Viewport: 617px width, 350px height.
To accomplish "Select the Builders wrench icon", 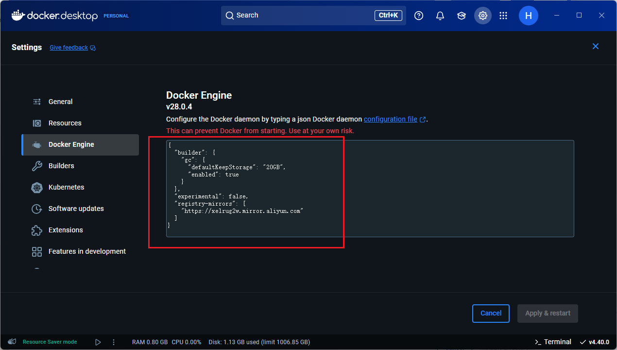I will tap(36, 166).
